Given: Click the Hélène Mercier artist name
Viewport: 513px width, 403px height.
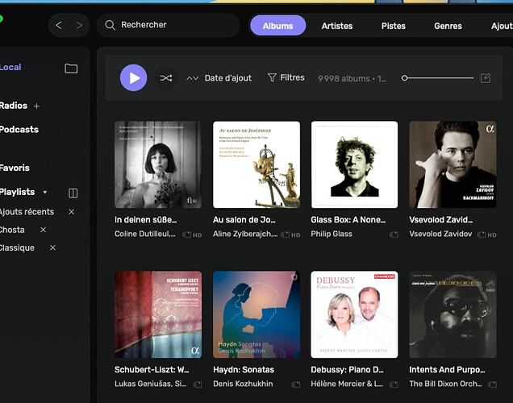Looking at the screenshot, I should tap(347, 384).
